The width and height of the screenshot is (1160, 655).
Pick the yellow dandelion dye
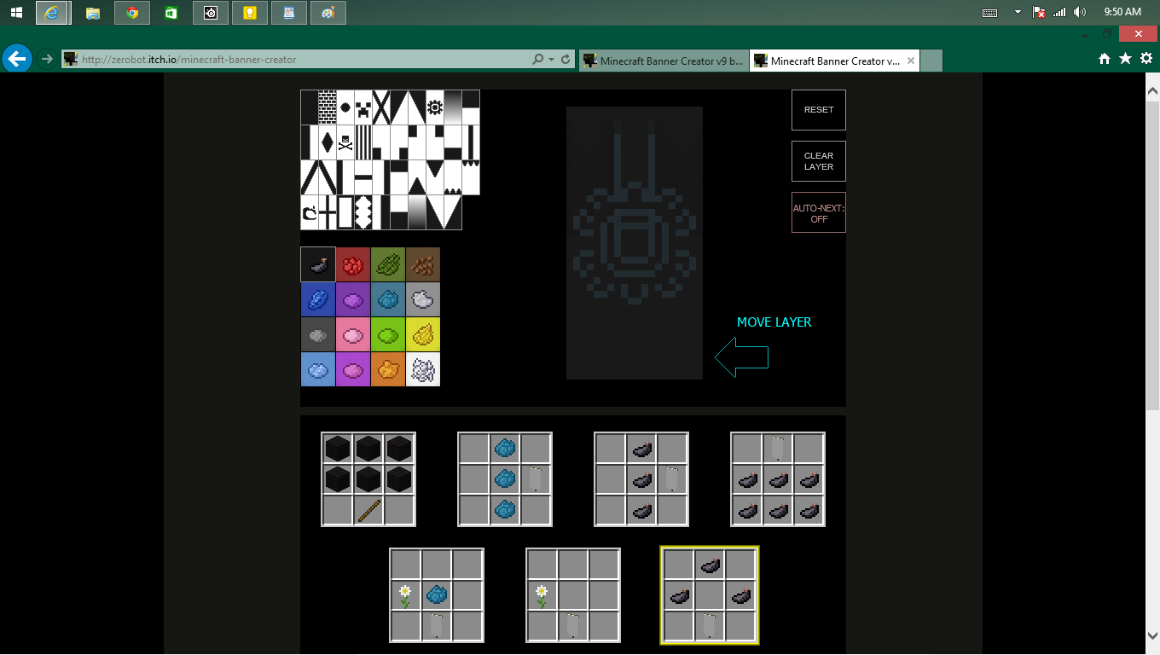(423, 334)
